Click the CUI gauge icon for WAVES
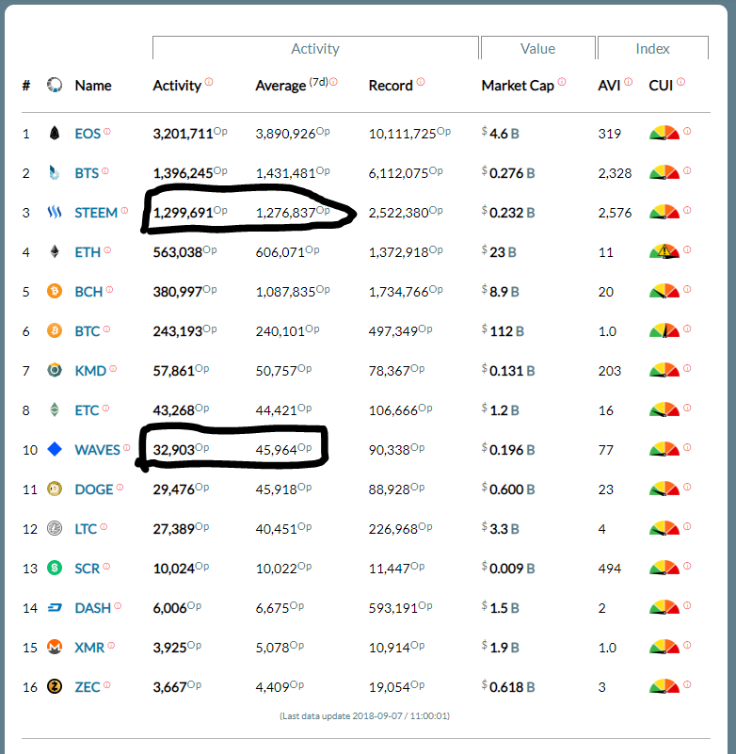The width and height of the screenshot is (736, 754). pos(664,449)
